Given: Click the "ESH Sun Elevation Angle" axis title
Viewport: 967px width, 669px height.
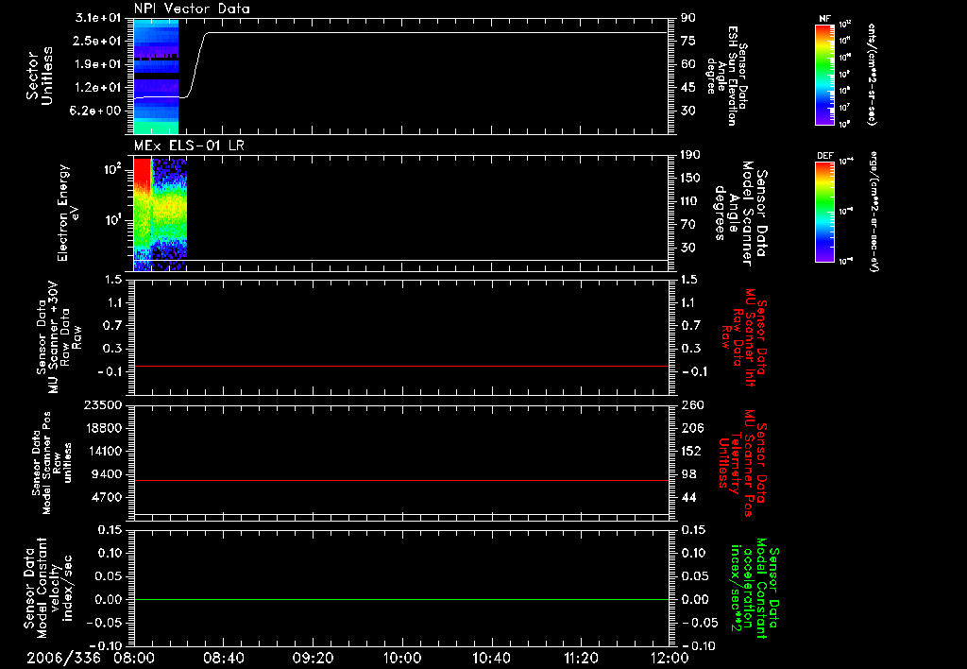Looking at the screenshot, I should [726, 76].
